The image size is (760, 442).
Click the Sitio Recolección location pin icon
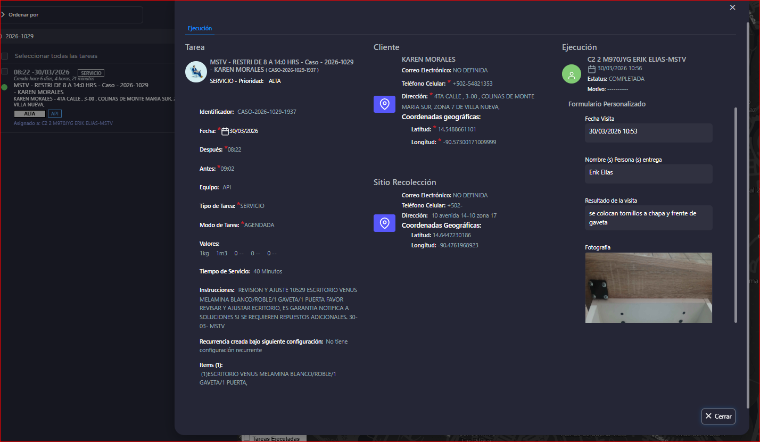coord(384,223)
